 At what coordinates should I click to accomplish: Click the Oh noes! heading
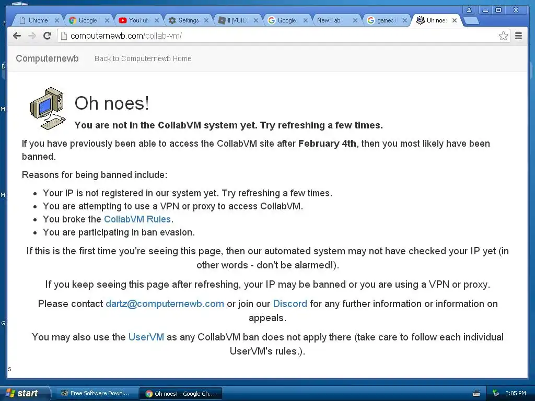(112, 103)
